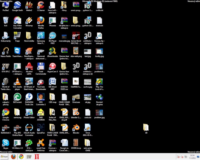Select the Xilisoft Audio Converter icon
Screen dimensions: 200x160
[x=29, y=130]
